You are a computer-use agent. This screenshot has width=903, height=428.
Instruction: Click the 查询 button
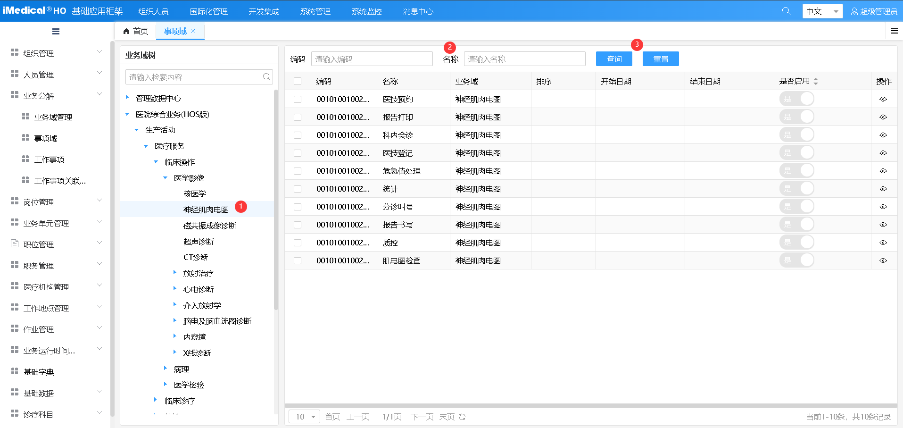(613, 59)
